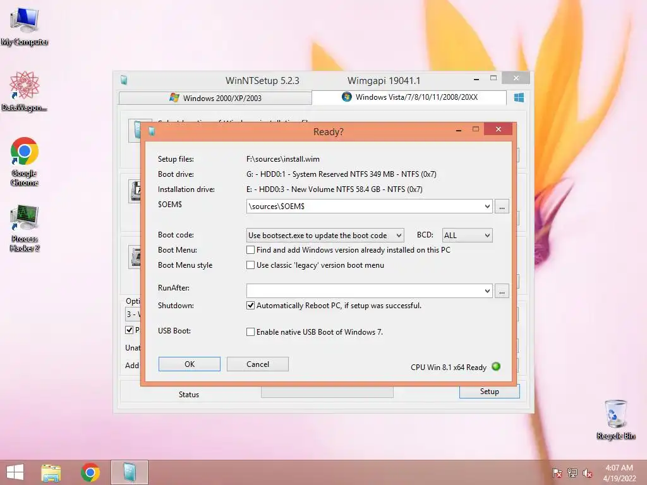
Task: Click F:\sources\install.wim text
Action: coord(282,159)
